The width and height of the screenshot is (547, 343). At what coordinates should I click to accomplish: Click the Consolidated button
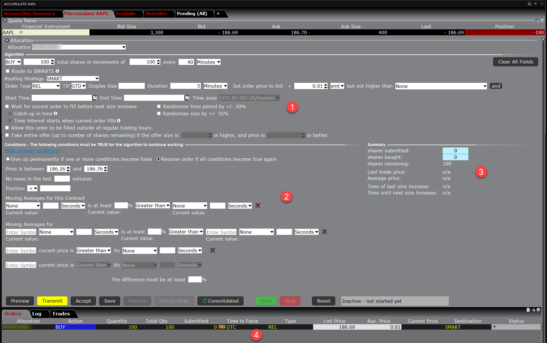pos(221,301)
